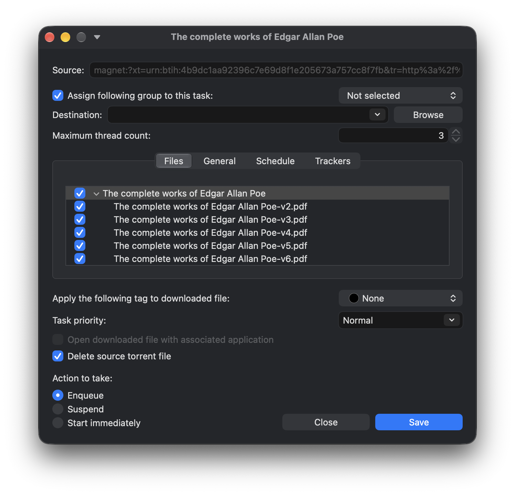Toggle the 'Delete source torrent file' checkbox
515x495 pixels.
[x=58, y=356]
